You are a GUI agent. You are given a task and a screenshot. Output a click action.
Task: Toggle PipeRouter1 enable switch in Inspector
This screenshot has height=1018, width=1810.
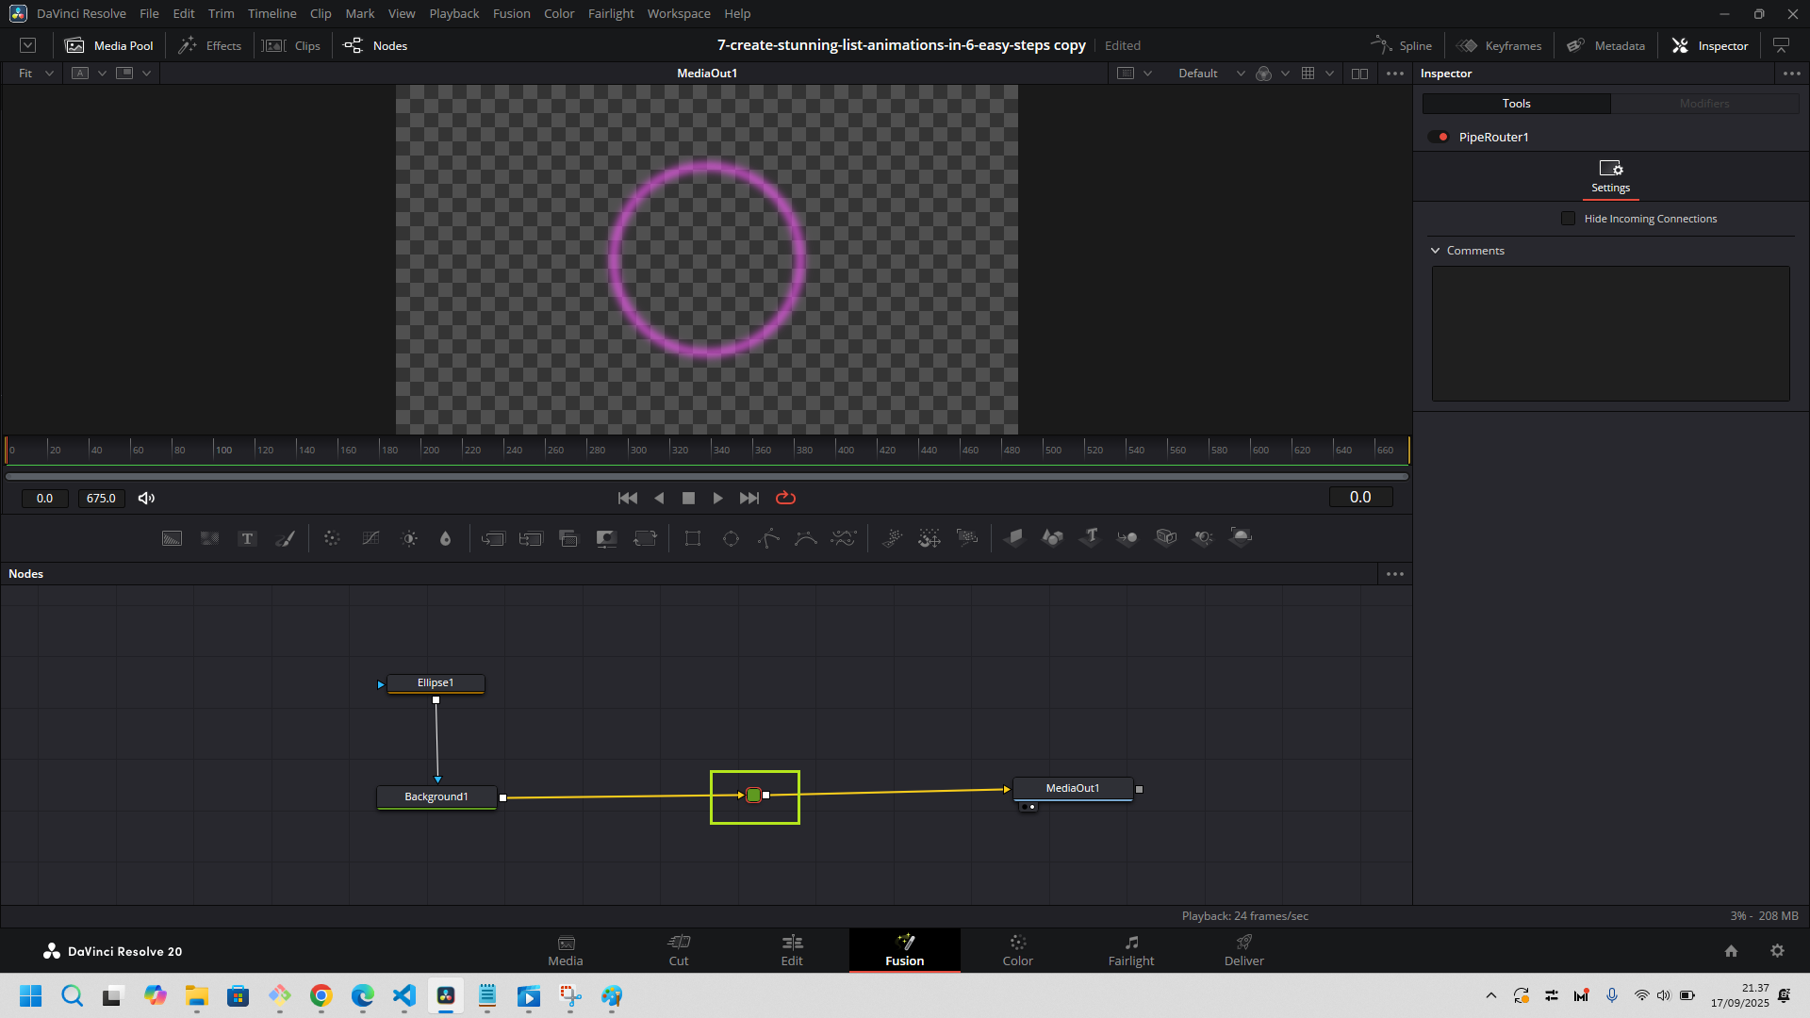click(x=1439, y=137)
